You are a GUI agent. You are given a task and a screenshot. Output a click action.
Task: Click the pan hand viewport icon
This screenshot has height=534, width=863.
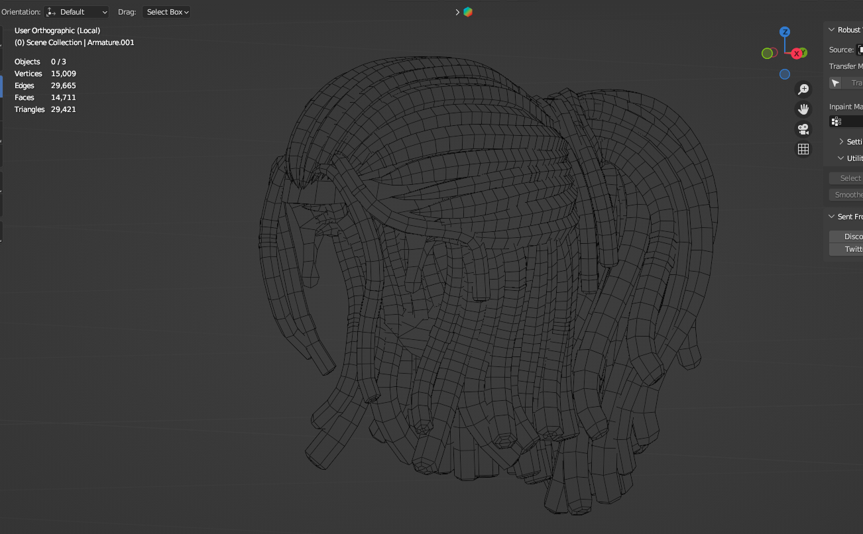pos(803,109)
